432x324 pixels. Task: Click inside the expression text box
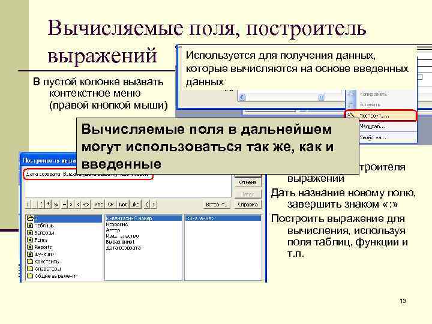[128, 184]
